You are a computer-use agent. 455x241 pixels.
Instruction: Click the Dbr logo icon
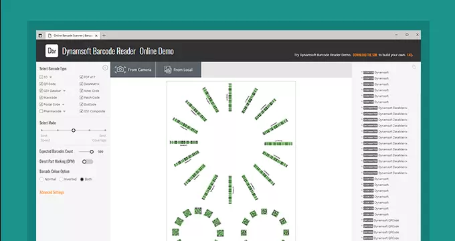click(x=52, y=51)
